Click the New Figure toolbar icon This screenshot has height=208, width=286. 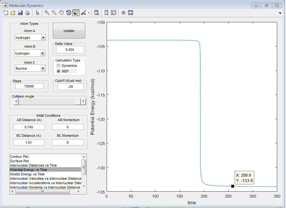[x=6, y=13]
